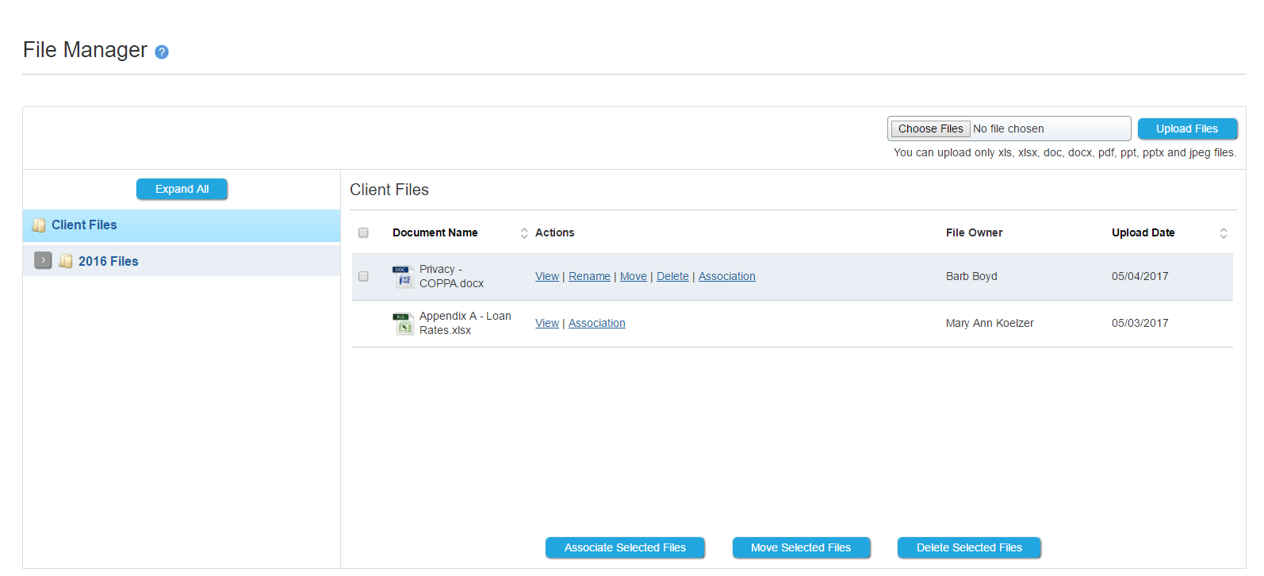This screenshot has height=576, width=1264.
Task: Check the box for Privacy - COPPA.docx
Action: coord(363,276)
